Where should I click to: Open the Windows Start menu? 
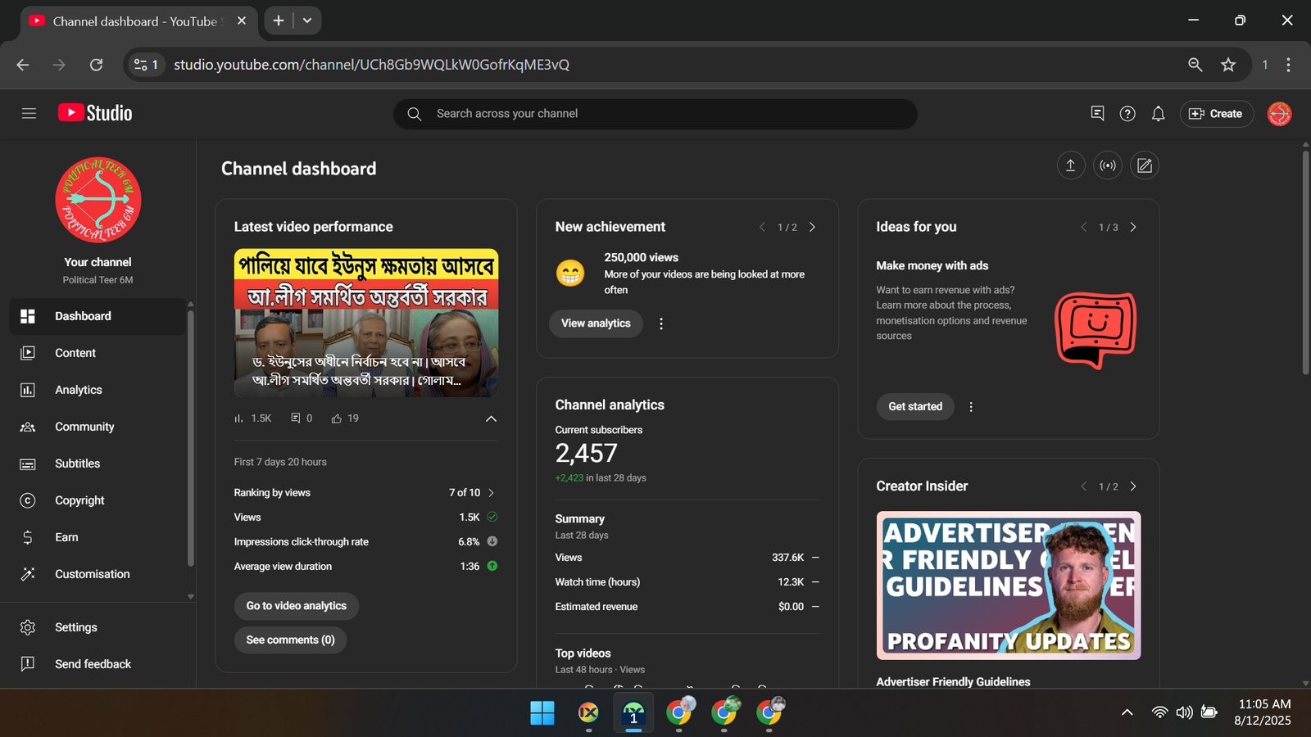542,713
